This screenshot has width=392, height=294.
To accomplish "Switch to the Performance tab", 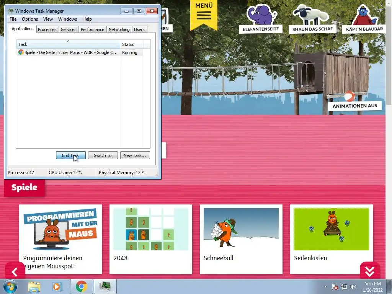I will (92, 29).
